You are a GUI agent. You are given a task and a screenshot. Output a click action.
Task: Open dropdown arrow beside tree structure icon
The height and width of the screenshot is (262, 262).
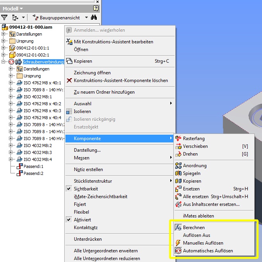tap(23, 17)
